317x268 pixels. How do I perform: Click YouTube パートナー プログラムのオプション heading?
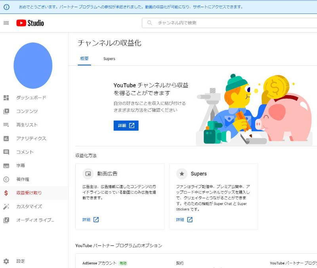click(x=118, y=245)
